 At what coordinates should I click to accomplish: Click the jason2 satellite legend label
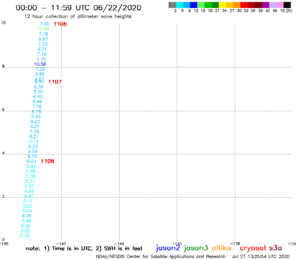pyautogui.click(x=168, y=248)
